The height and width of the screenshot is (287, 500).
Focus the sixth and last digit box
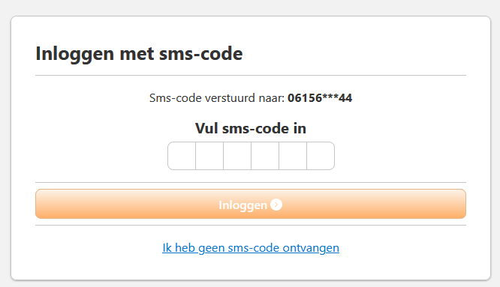pos(321,156)
